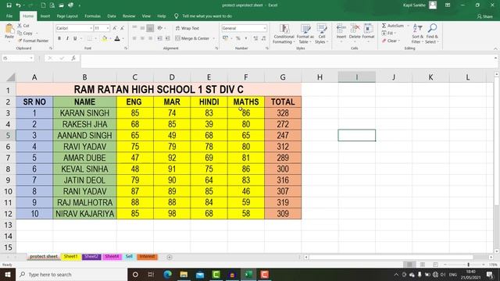Screen dimensions: 500x281
Task: Open Sort & Filter menu
Action: pyautogui.click(x=417, y=34)
